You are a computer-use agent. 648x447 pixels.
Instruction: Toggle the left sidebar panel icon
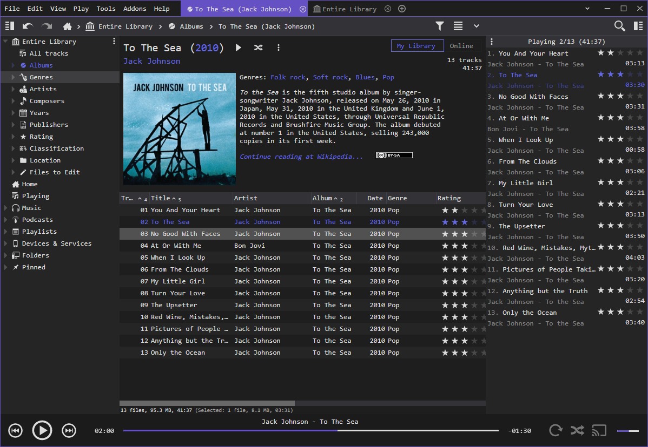tap(10, 26)
